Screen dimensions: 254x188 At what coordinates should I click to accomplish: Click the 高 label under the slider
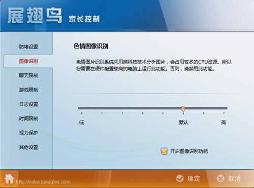(224, 122)
